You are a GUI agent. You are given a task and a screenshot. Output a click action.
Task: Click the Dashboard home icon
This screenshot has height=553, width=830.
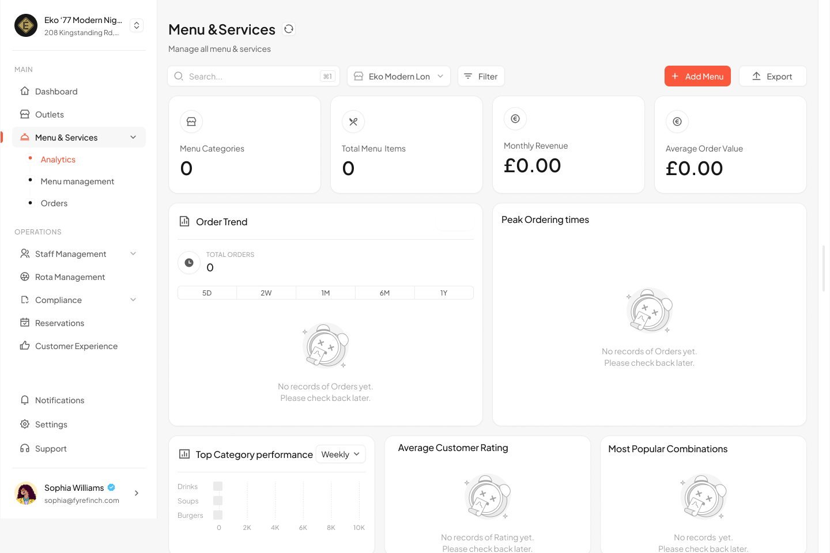(25, 91)
